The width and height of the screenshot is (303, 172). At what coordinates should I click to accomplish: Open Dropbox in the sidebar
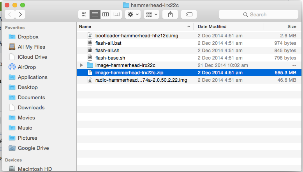point(28,37)
